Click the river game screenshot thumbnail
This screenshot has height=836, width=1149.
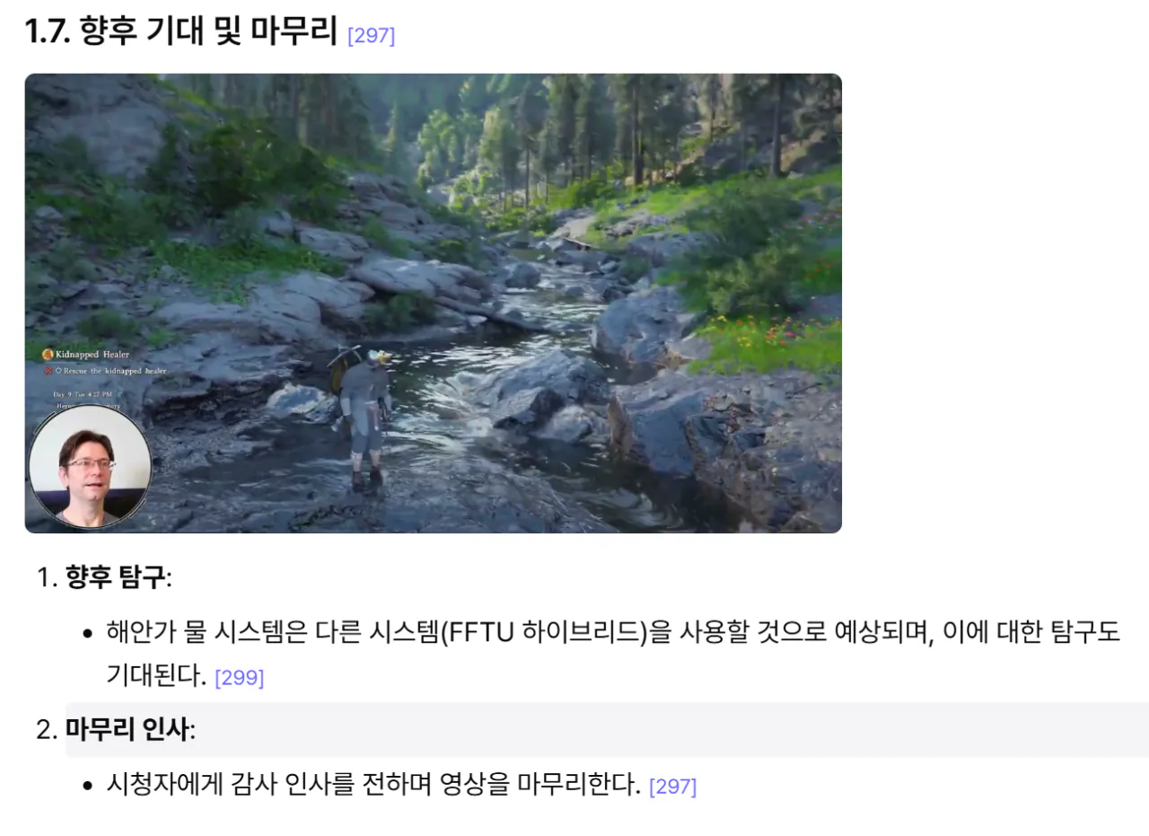(433, 304)
